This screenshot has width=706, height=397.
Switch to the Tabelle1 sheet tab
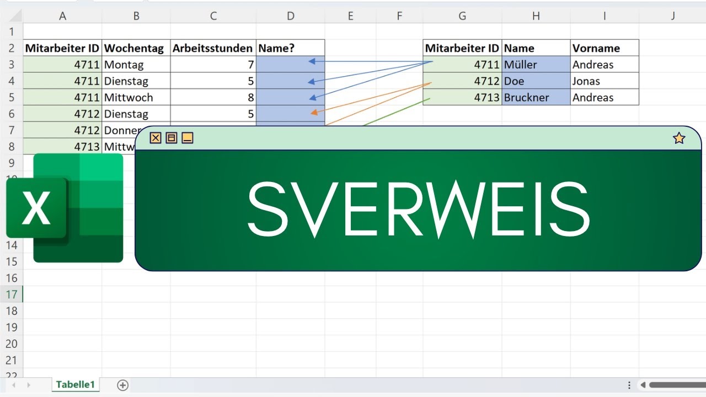[x=76, y=385]
